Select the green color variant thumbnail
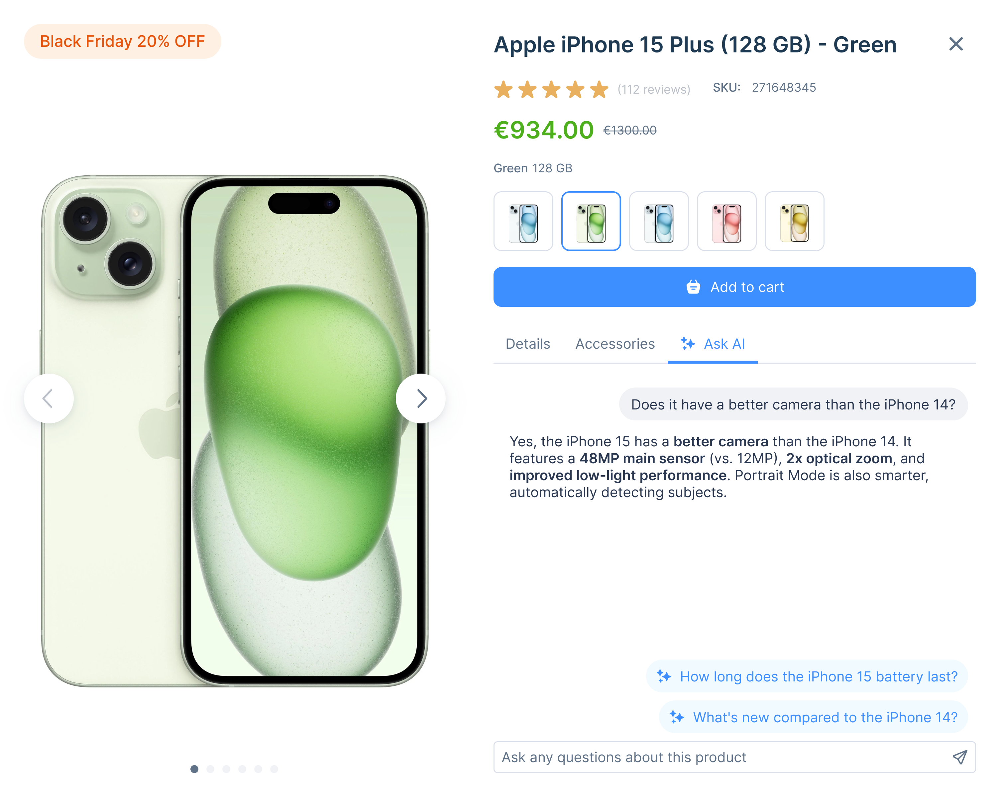The width and height of the screenshot is (997, 797). (591, 221)
